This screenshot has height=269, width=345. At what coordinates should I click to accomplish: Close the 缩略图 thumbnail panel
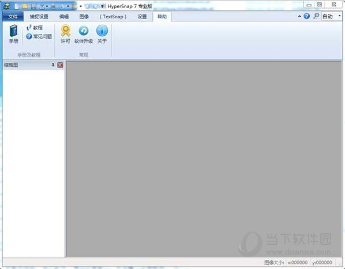tap(60, 65)
